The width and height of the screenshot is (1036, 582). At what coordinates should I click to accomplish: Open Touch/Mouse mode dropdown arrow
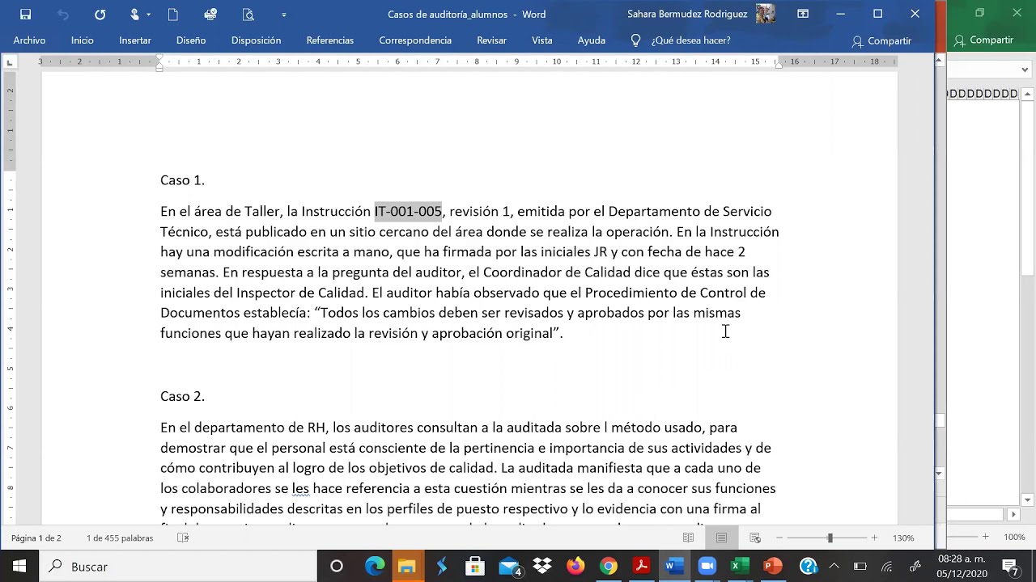(148, 15)
